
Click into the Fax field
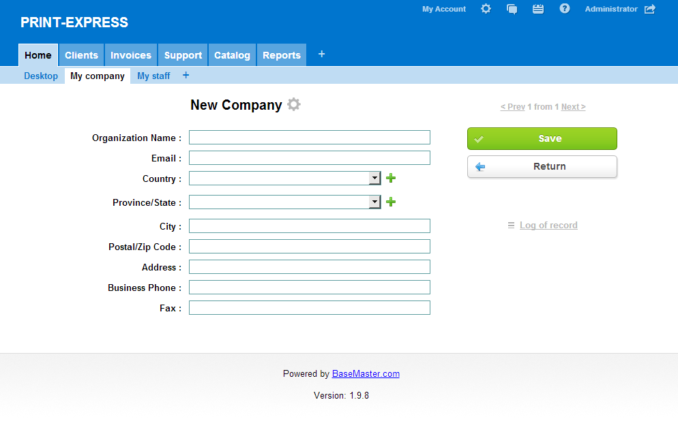click(310, 307)
